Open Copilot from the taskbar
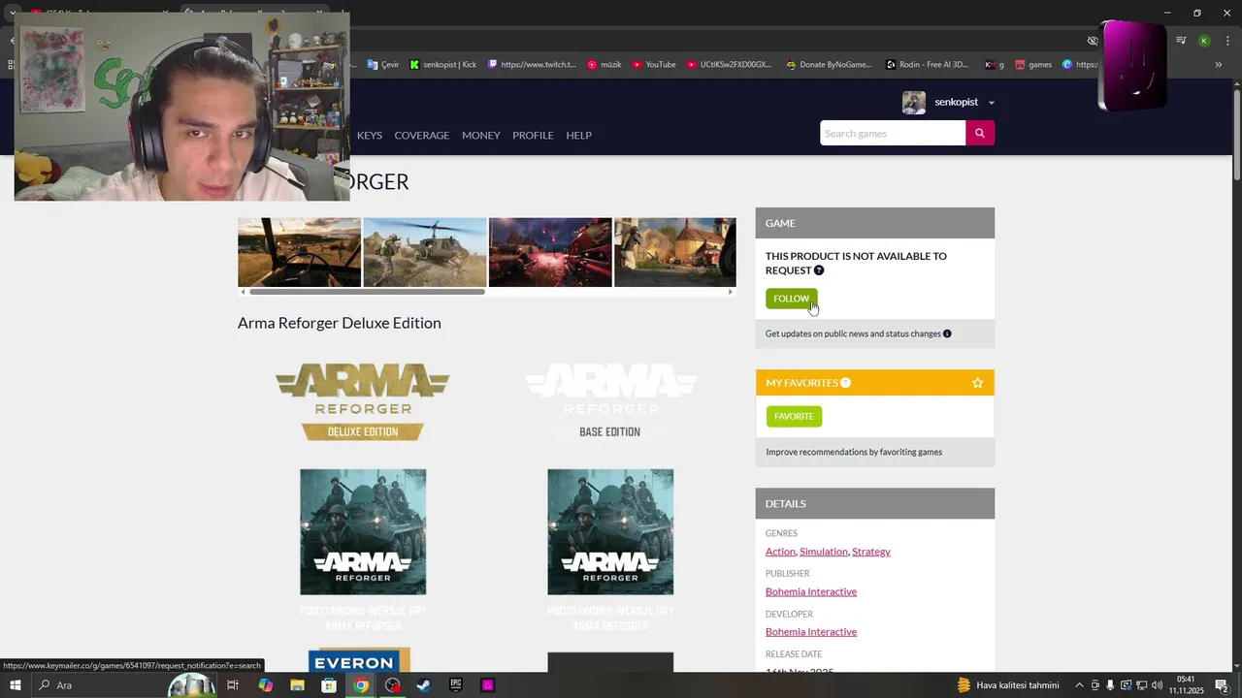Viewport: 1242px width, 698px height. 266,685
